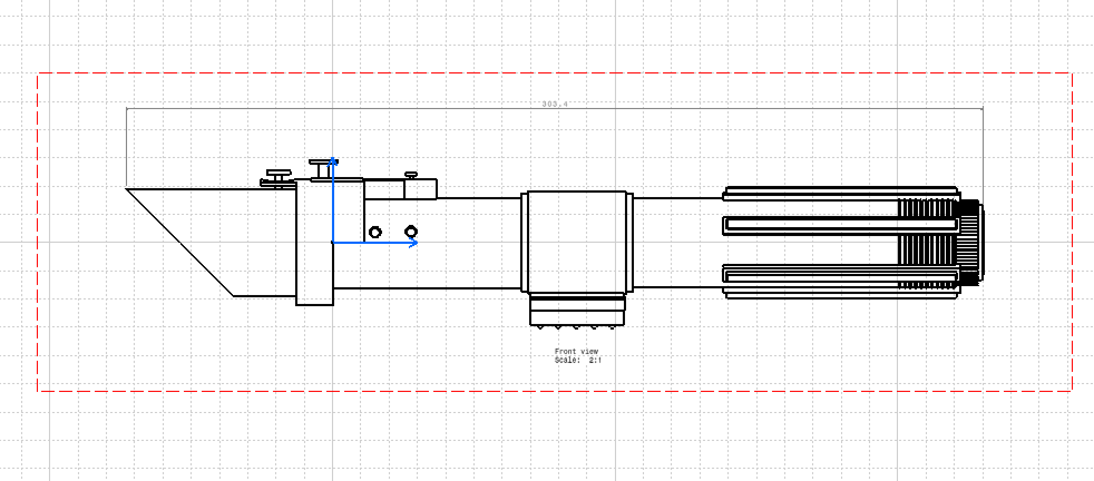
Task: Select the left small circle hole
Action: click(x=375, y=232)
